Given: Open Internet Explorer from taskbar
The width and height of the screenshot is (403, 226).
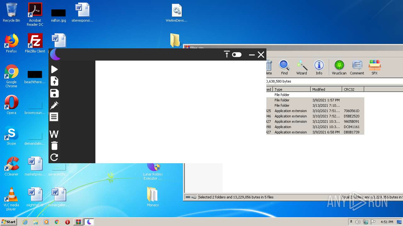Looking at the screenshot, I should pyautogui.click(x=25, y=222).
